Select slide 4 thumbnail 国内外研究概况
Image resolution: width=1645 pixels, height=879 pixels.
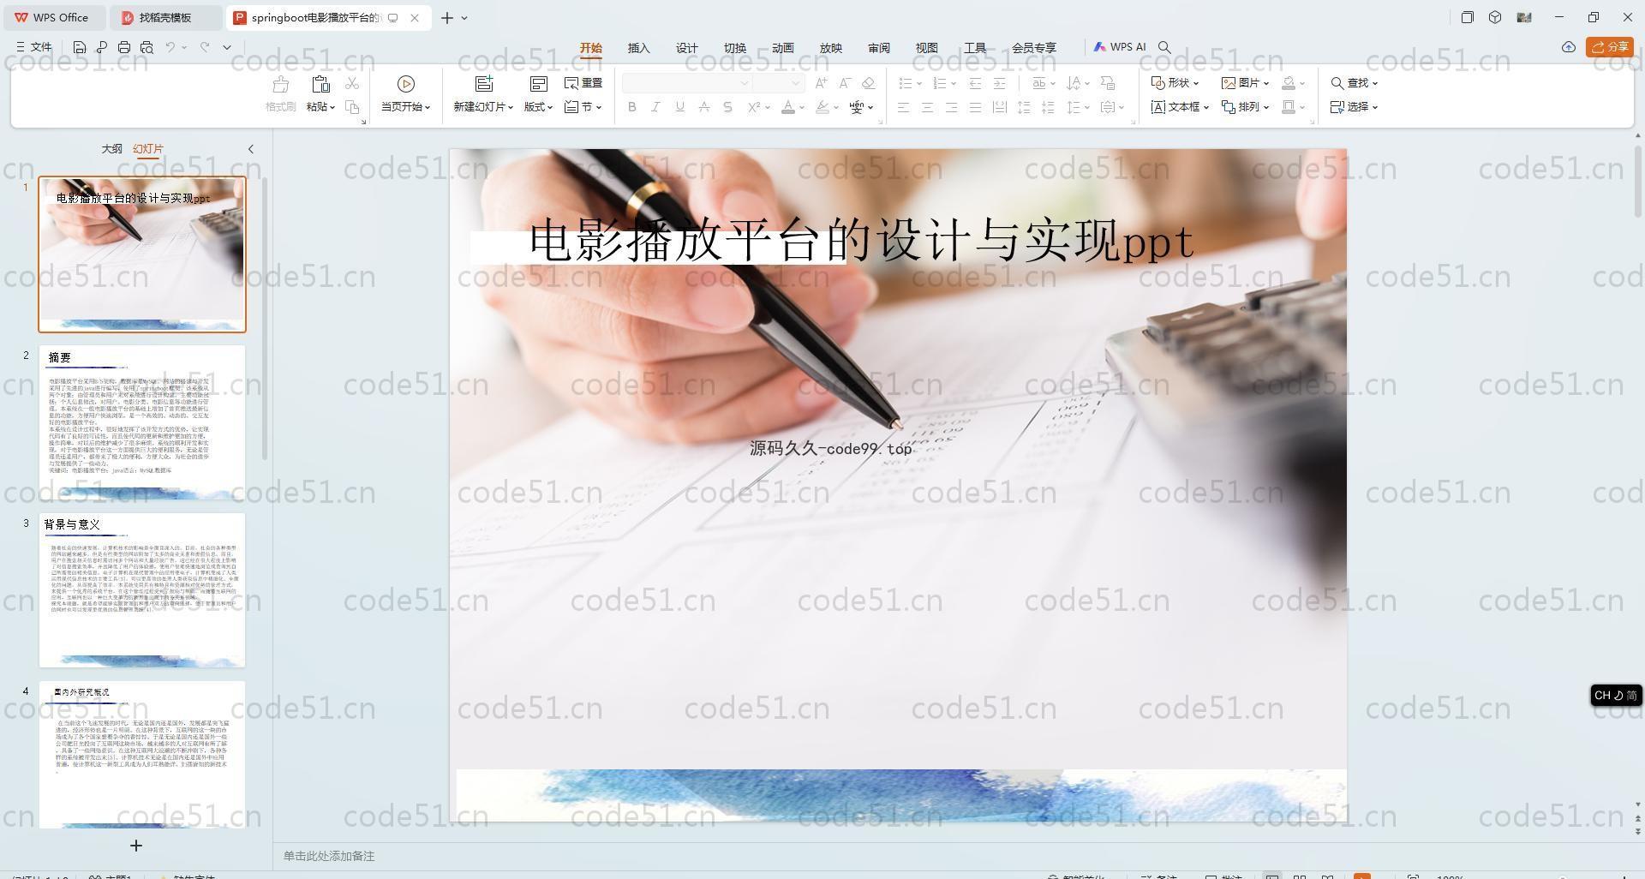pyautogui.click(x=142, y=755)
